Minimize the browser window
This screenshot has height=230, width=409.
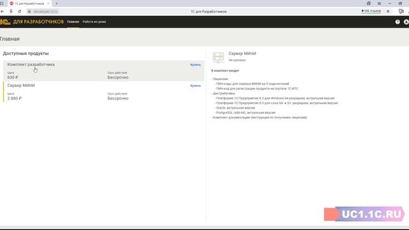point(390,3)
